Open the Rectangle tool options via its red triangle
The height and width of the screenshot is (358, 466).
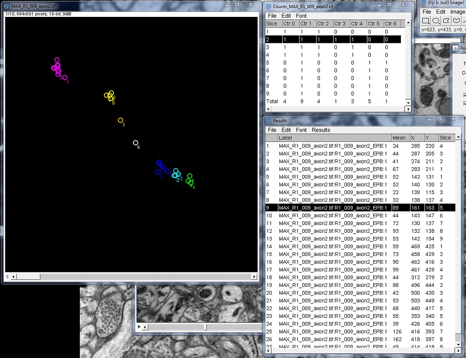click(x=429, y=23)
